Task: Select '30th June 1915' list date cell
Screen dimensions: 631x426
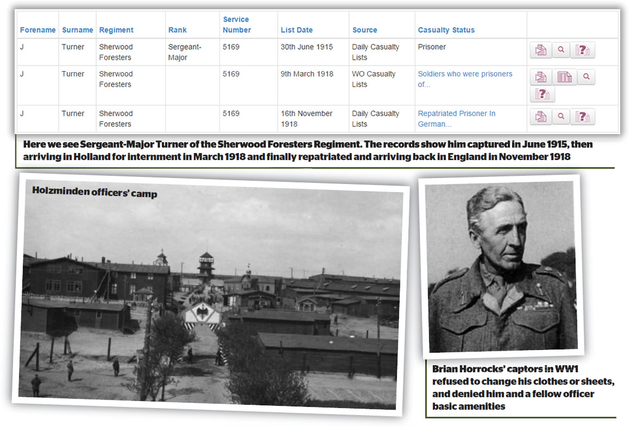Action: pos(307,47)
